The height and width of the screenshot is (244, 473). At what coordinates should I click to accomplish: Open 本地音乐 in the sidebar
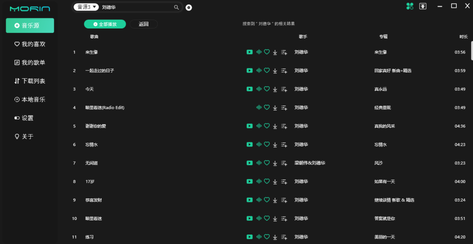[x=30, y=99]
